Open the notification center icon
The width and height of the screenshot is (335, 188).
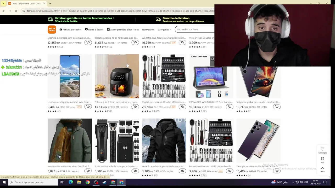click(325, 182)
